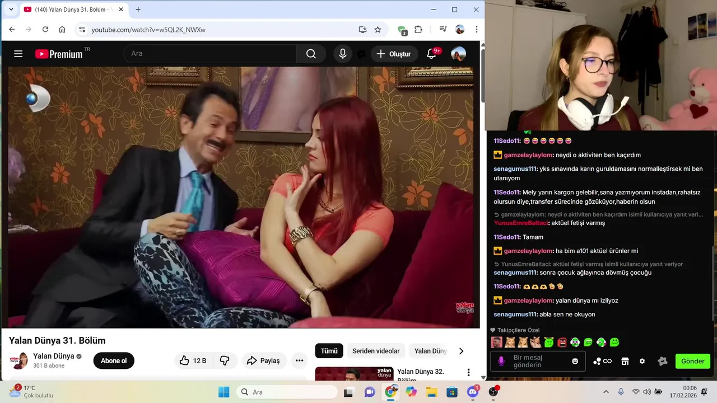This screenshot has width=717, height=403.
Task: Send the angry red emote
Action: click(x=562, y=342)
